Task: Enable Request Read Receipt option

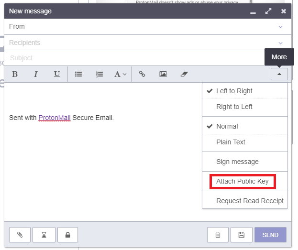Action: click(245, 201)
